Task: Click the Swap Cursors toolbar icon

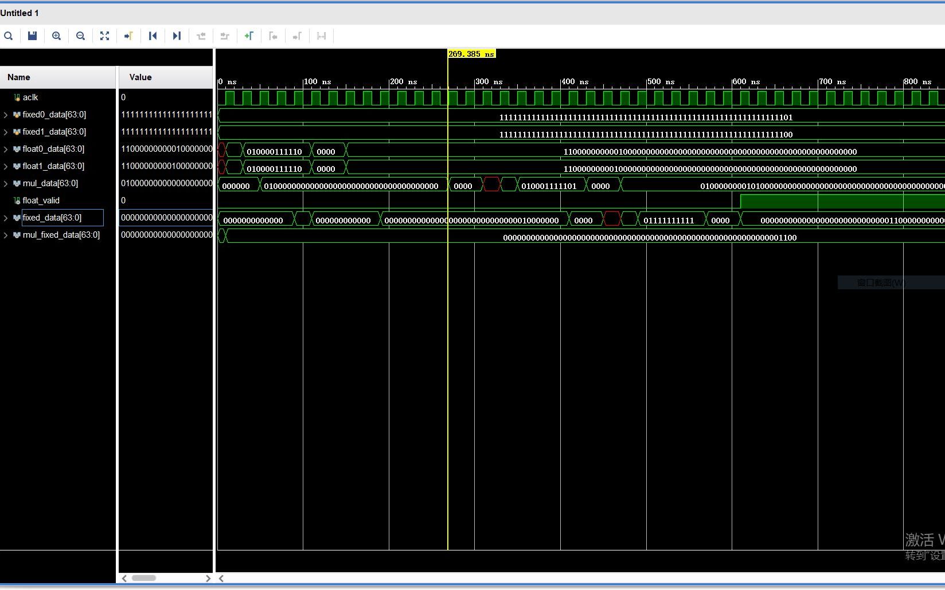Action: coord(321,36)
